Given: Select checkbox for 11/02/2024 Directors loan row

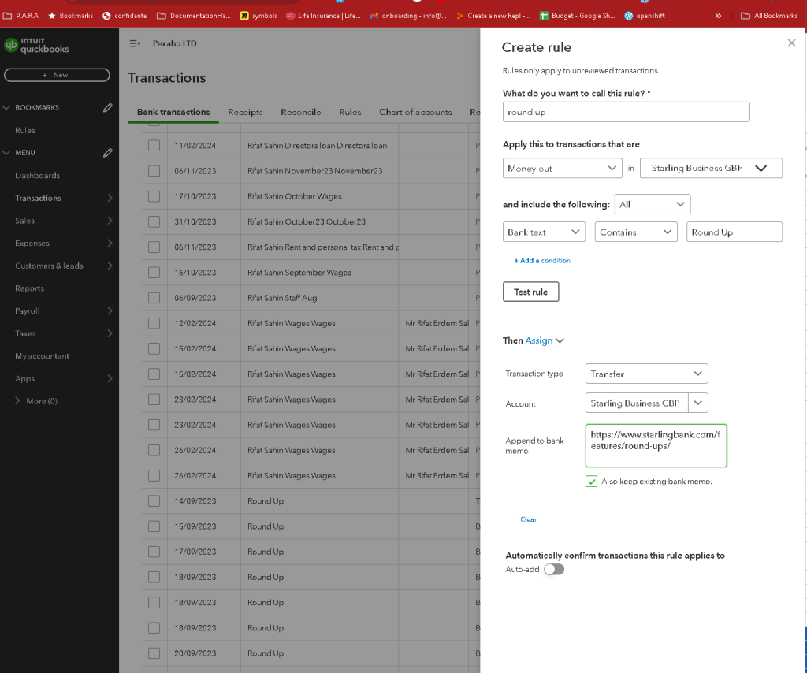Looking at the screenshot, I should tap(154, 146).
